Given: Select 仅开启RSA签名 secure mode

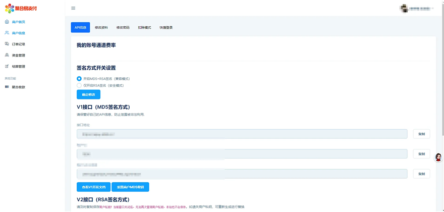Looking at the screenshot, I should tap(79, 86).
